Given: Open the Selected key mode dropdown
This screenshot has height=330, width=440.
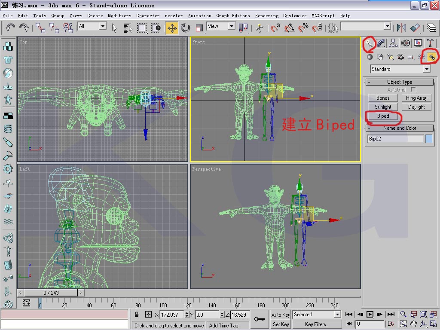Looking at the screenshot, I should [x=317, y=315].
